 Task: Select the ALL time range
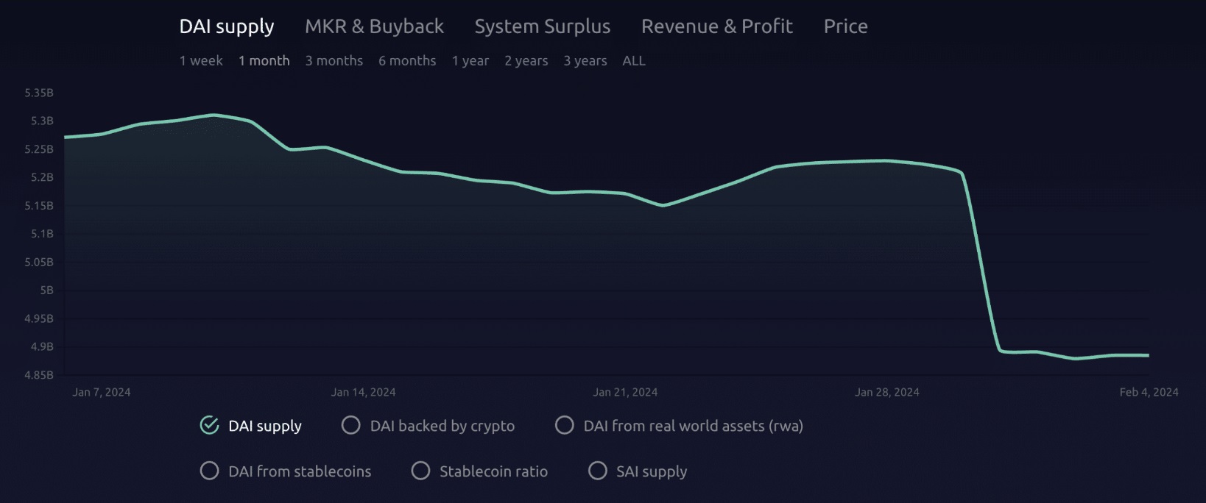[x=634, y=61]
